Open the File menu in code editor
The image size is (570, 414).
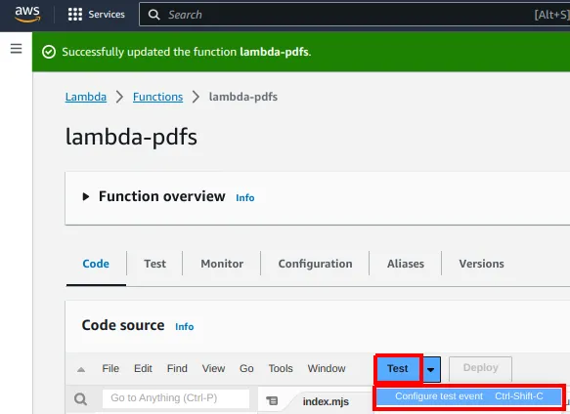(x=110, y=369)
